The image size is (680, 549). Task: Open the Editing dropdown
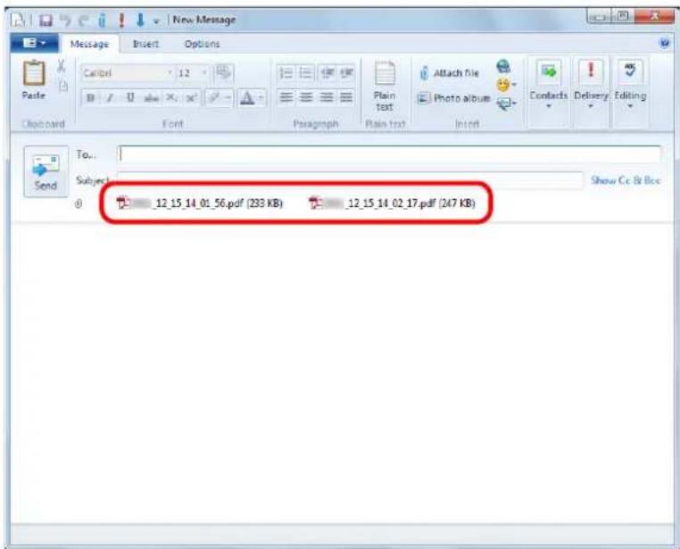tap(630, 85)
